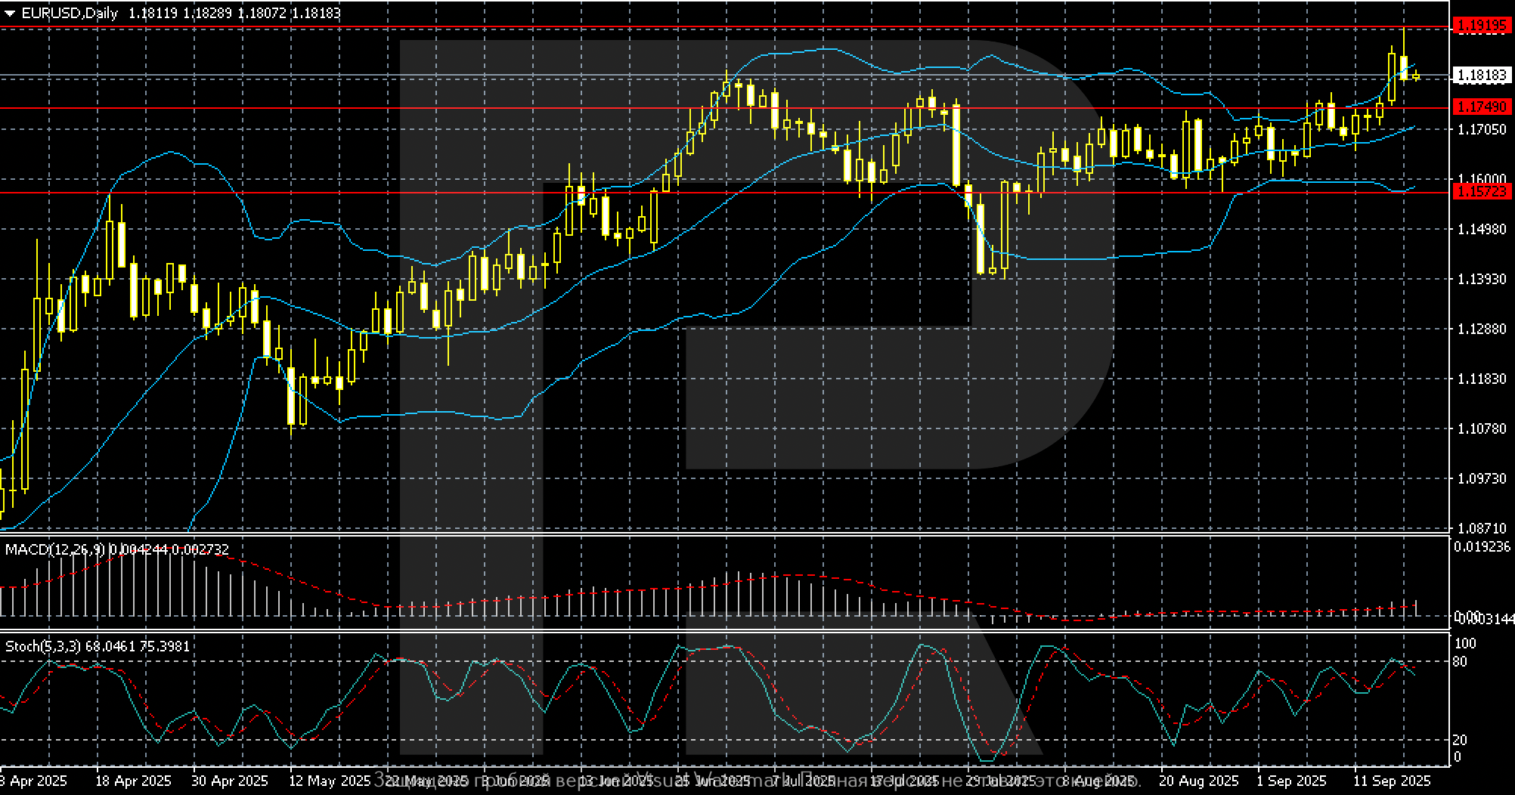Click the Stochastic 80 level scale label
The height and width of the screenshot is (795, 1515).
(x=1461, y=662)
